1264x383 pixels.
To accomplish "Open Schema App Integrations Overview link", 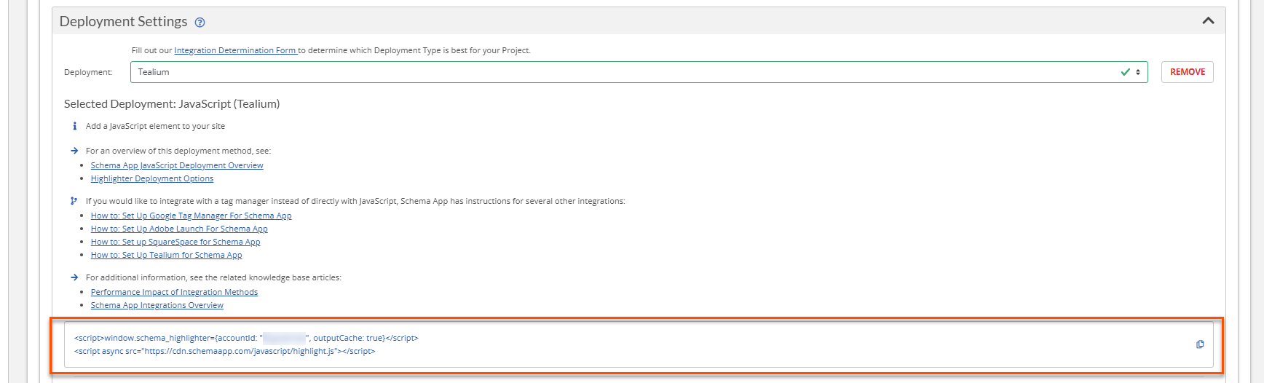I will (x=157, y=305).
